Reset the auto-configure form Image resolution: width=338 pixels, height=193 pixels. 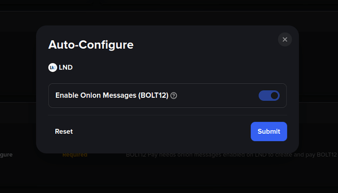click(x=64, y=132)
